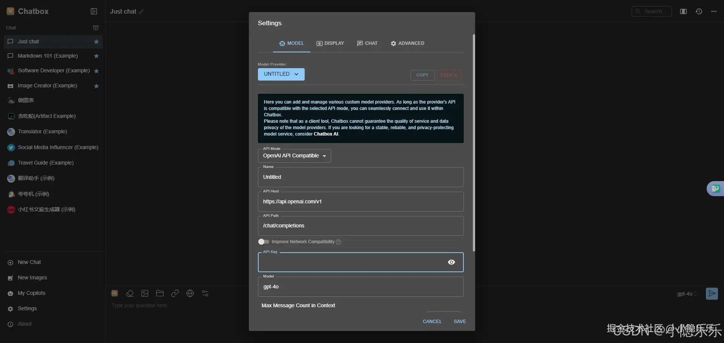Switch to the MODEL settings tab
Image resolution: width=724 pixels, height=343 pixels.
pyautogui.click(x=291, y=43)
